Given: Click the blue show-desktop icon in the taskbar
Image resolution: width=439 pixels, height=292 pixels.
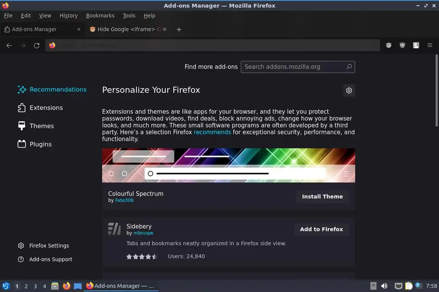Looking at the screenshot, I should pyautogui.click(x=78, y=286).
